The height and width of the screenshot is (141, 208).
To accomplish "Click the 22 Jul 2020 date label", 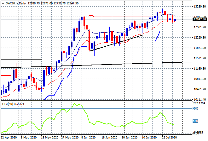I will [x=170, y=138].
